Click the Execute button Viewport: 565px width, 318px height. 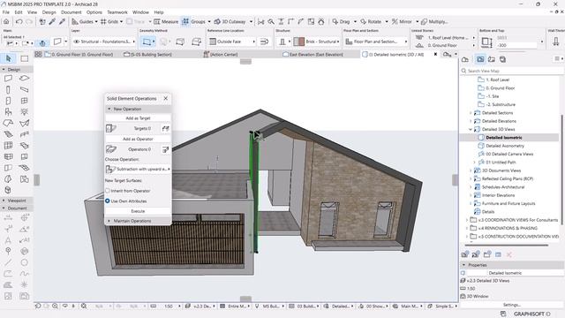click(x=138, y=211)
